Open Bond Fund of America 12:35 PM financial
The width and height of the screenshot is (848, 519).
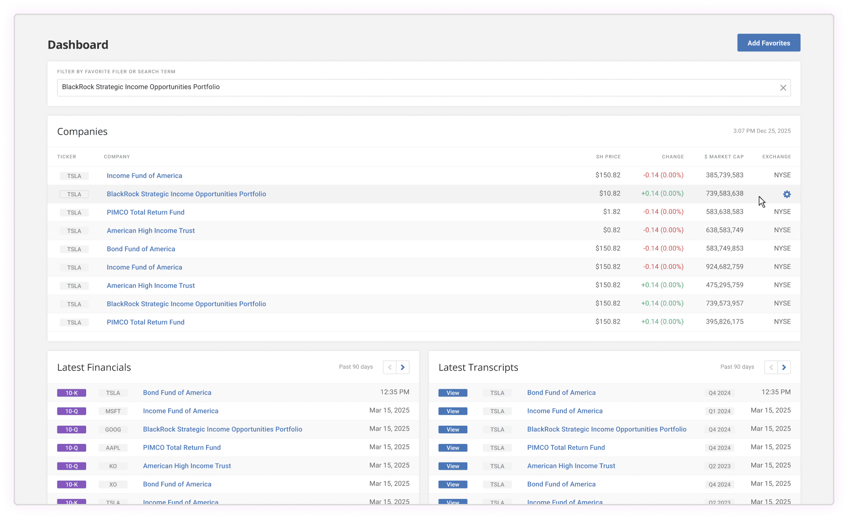[177, 392]
